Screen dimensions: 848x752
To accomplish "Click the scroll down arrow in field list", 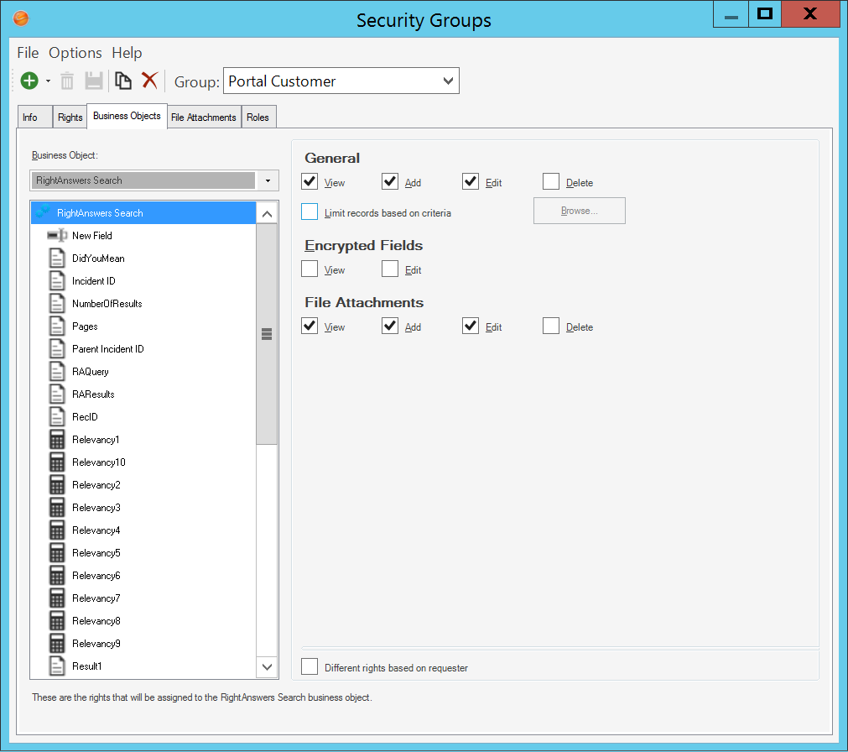I will (x=267, y=667).
